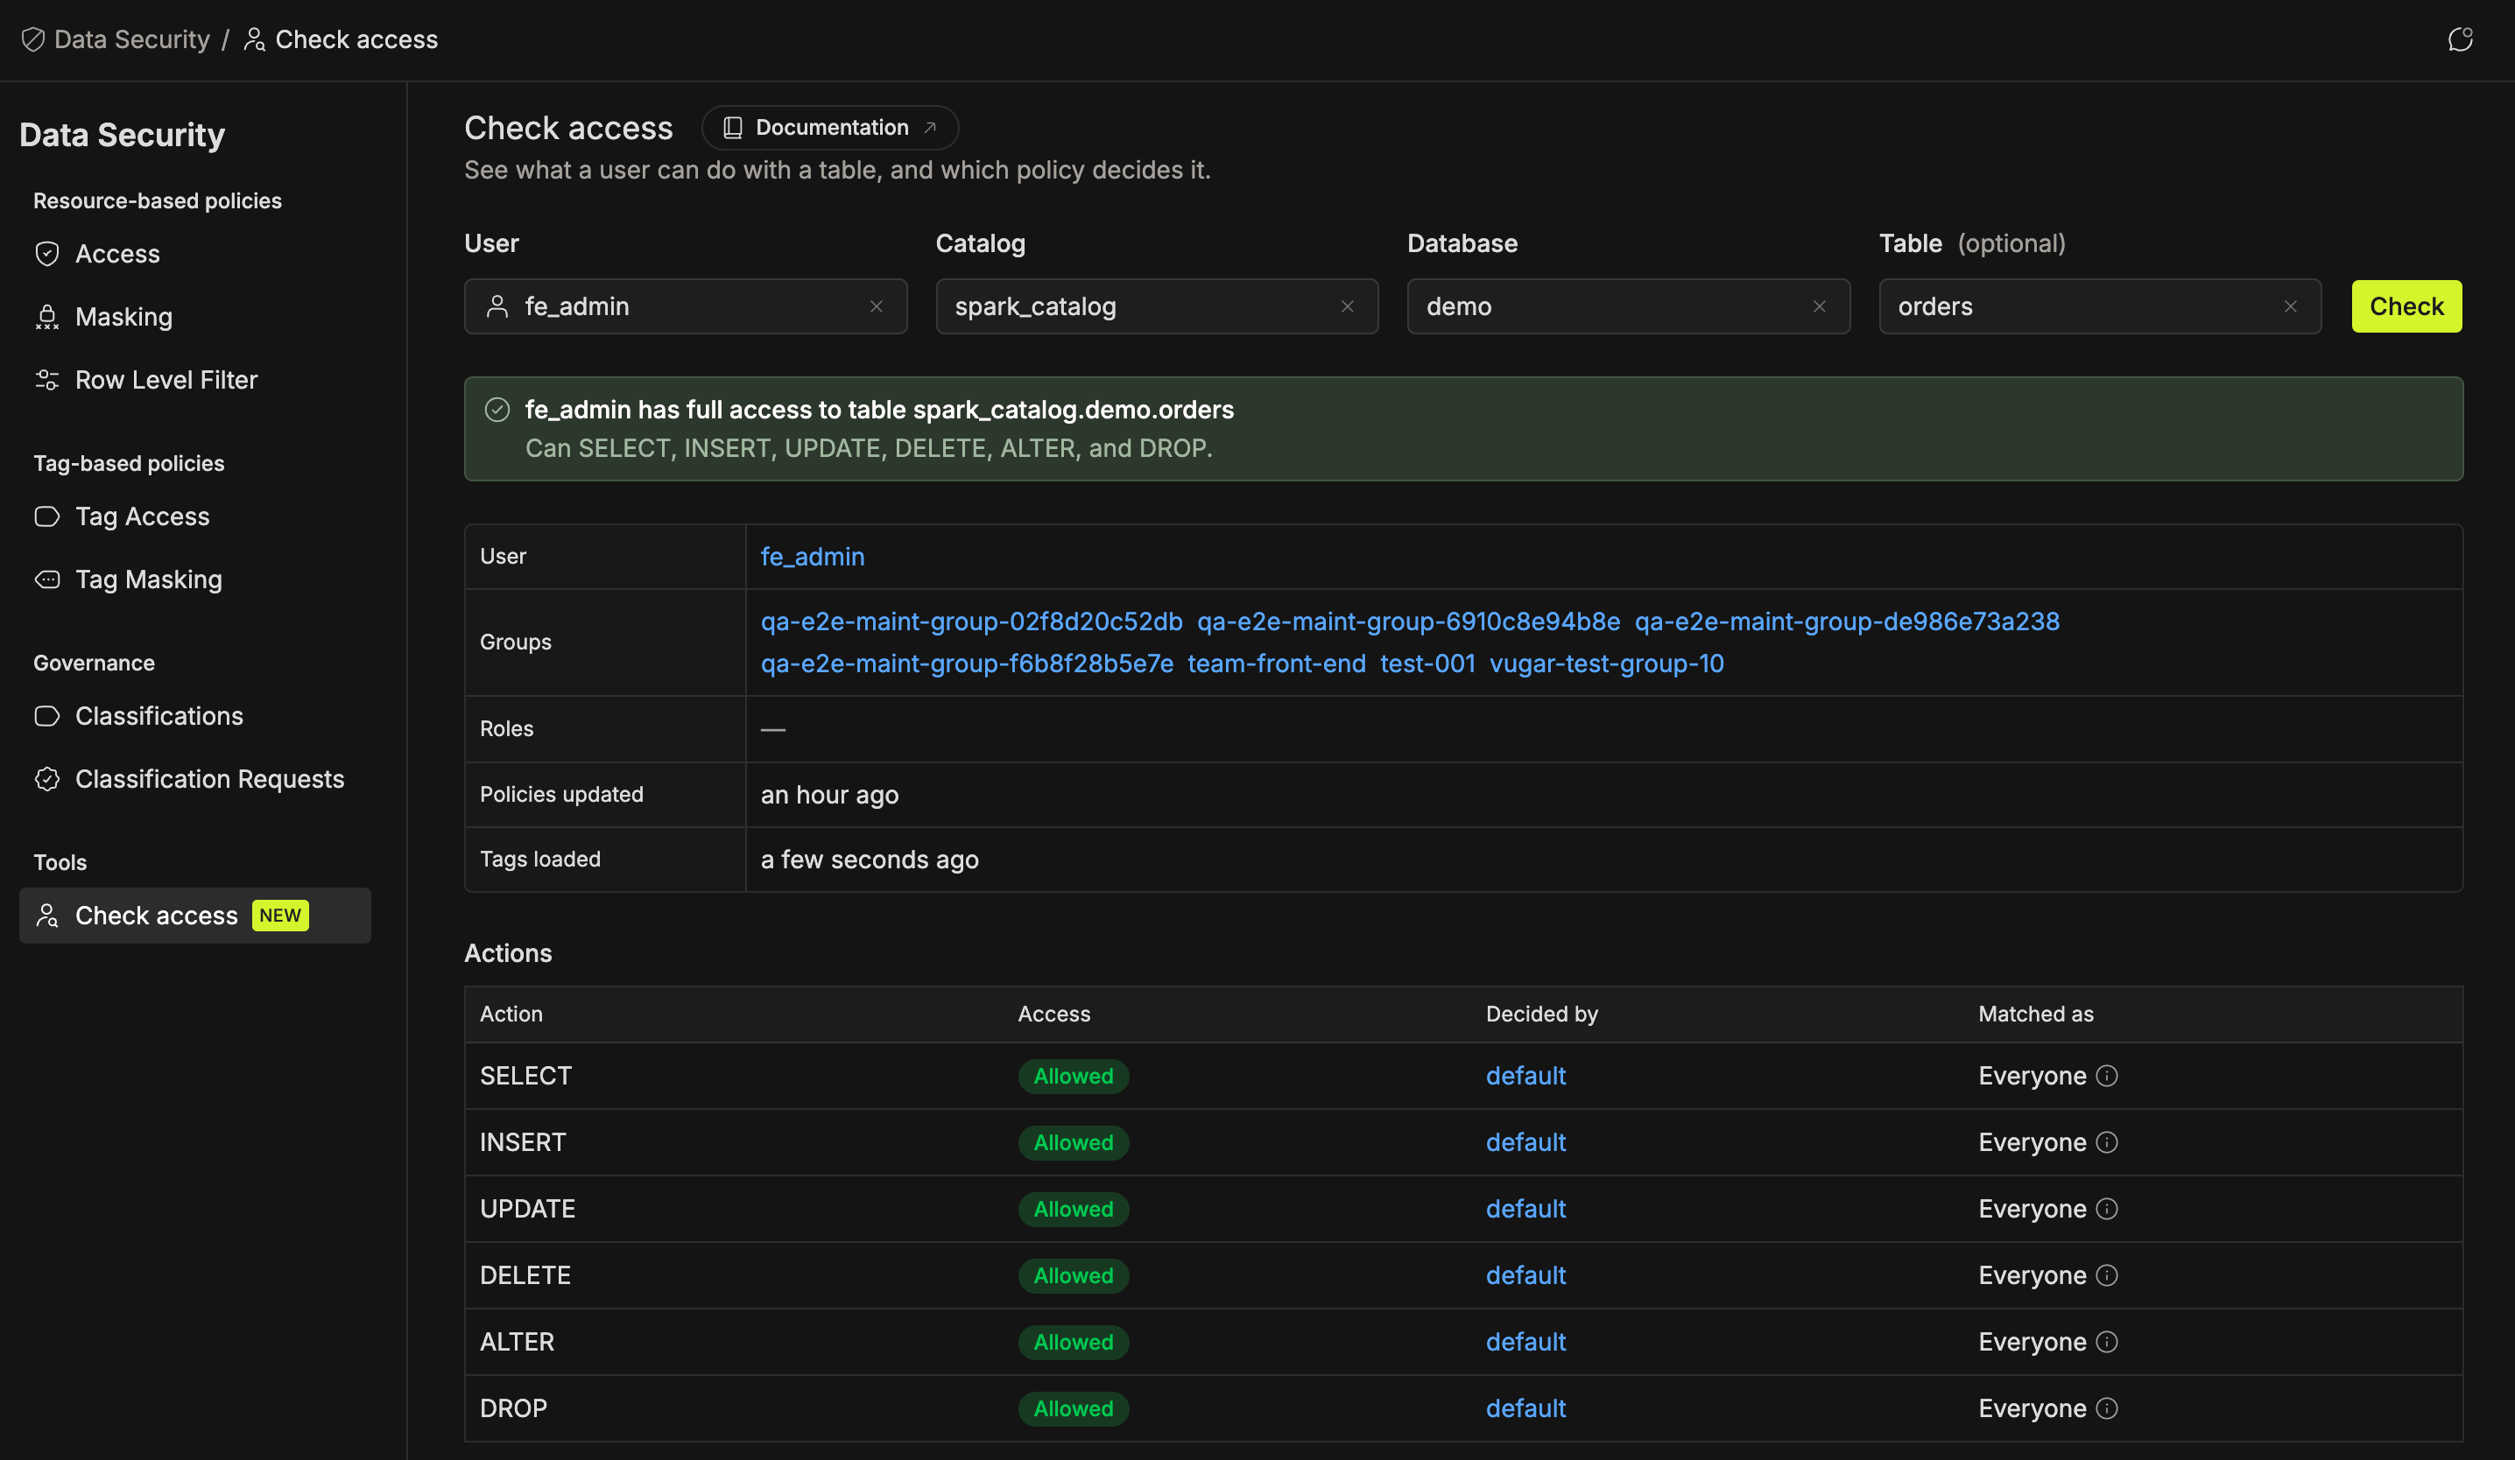
Task: Open Classification Requests page
Action: click(x=194, y=779)
